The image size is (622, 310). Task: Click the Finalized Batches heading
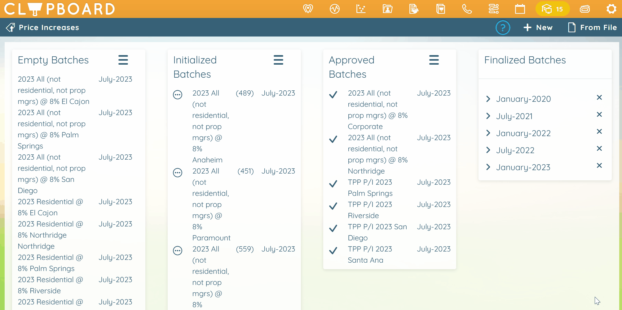[525, 60]
